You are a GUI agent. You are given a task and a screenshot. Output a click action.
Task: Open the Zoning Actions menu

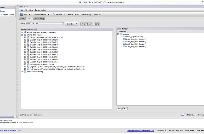pos(41,10)
